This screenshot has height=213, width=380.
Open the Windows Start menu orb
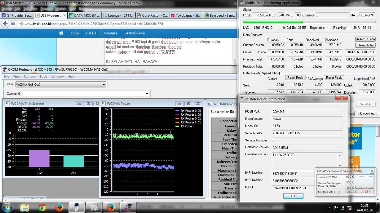[x=7, y=207]
